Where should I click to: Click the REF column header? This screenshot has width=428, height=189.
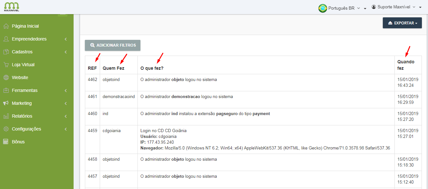(92, 68)
